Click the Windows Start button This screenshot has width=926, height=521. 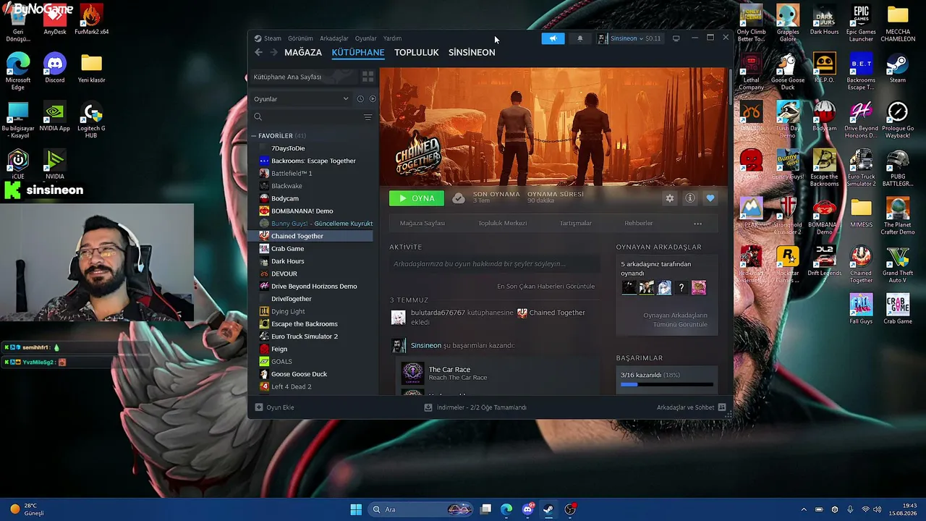(x=356, y=509)
